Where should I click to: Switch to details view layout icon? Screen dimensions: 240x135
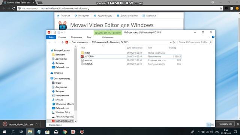(208, 125)
